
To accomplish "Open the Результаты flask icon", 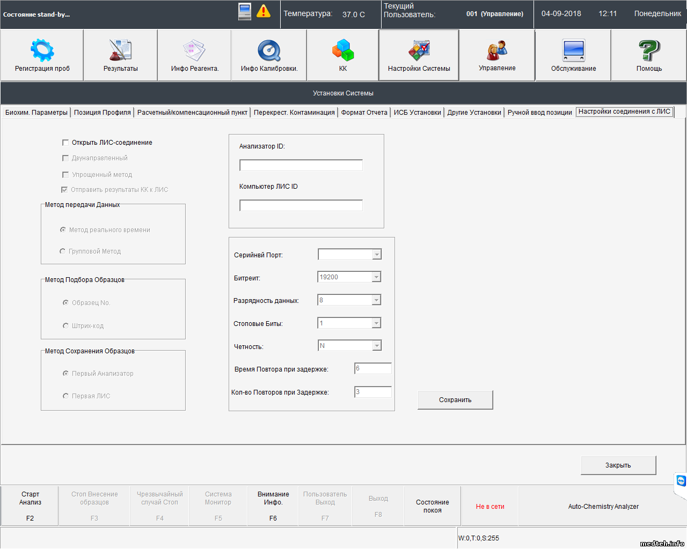I will pyautogui.click(x=120, y=50).
